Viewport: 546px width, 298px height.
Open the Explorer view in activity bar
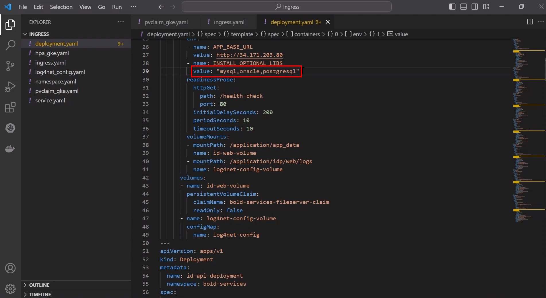(x=10, y=25)
